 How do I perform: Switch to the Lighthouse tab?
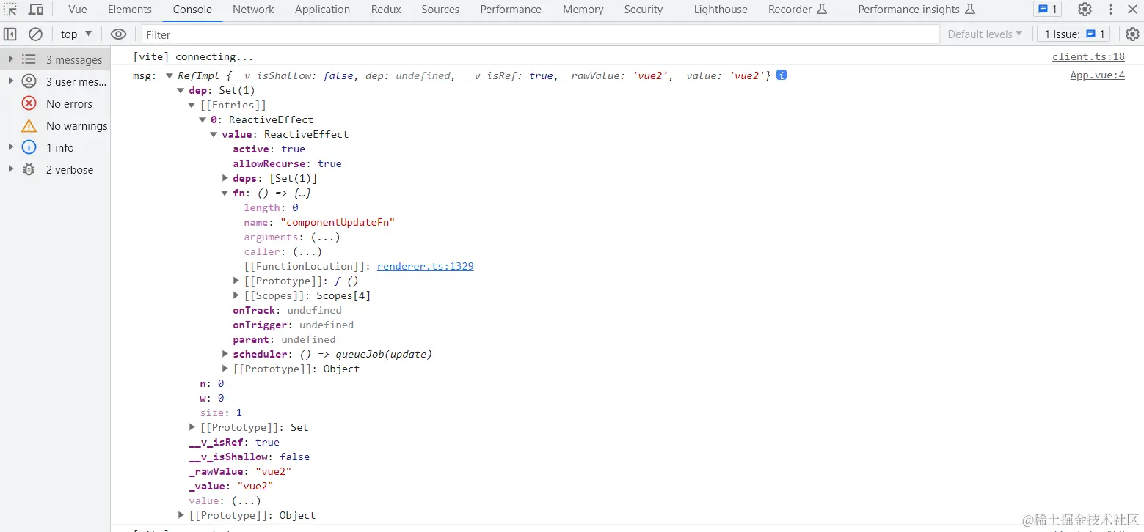[721, 10]
